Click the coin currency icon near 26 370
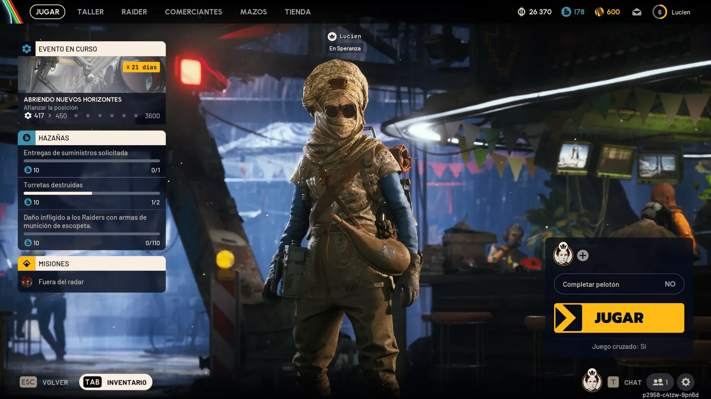The height and width of the screenshot is (399, 711). [x=521, y=12]
